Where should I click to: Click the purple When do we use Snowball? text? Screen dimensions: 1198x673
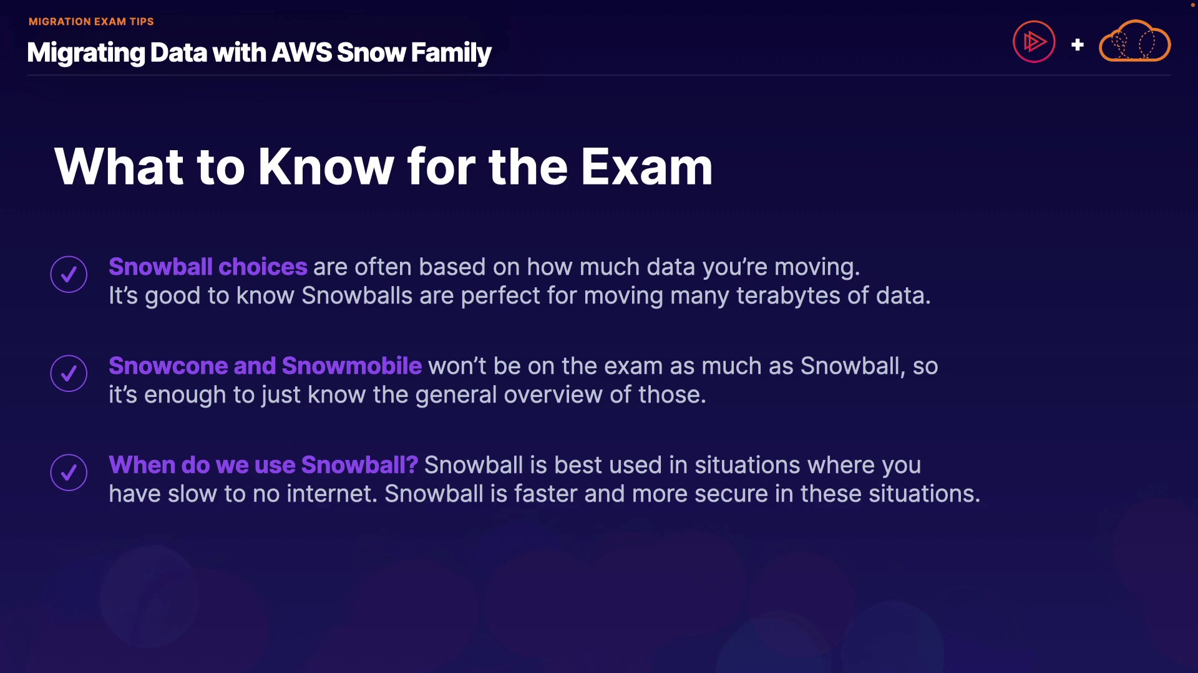point(263,465)
